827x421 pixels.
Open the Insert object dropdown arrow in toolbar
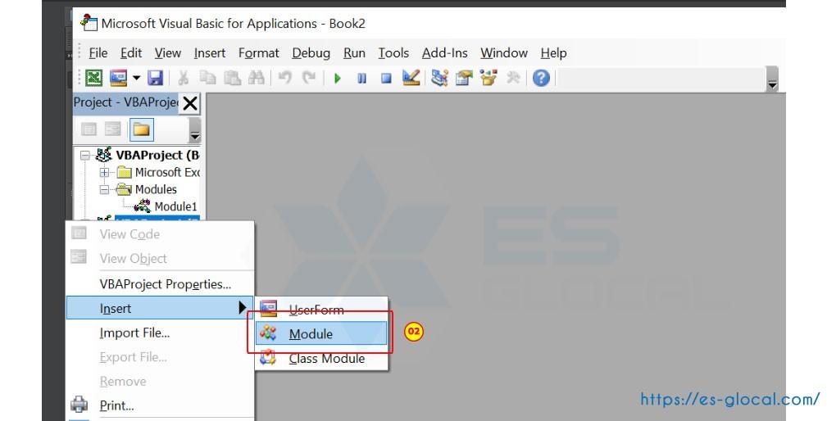(x=136, y=78)
